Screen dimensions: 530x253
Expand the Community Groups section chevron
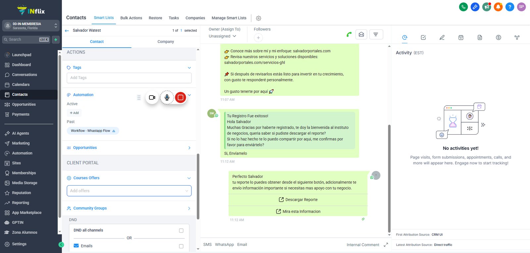click(189, 208)
